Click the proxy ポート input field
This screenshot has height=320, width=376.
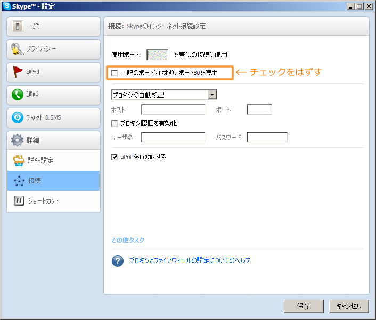click(259, 110)
